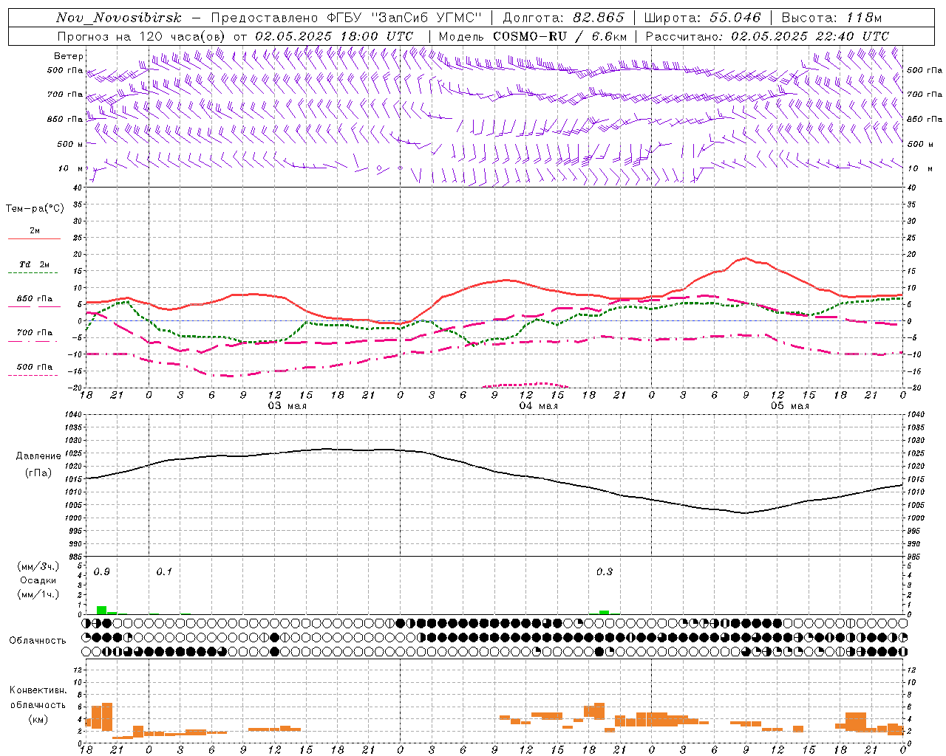Click the 0.9 precipitation amount value
Screen dimensions: 946x756
point(102,571)
